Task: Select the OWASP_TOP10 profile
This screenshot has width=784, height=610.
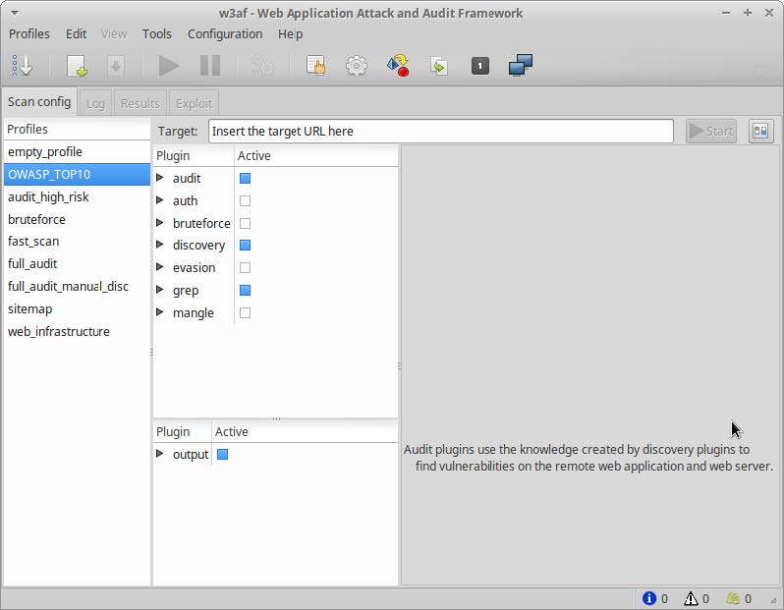Action: coord(77,174)
